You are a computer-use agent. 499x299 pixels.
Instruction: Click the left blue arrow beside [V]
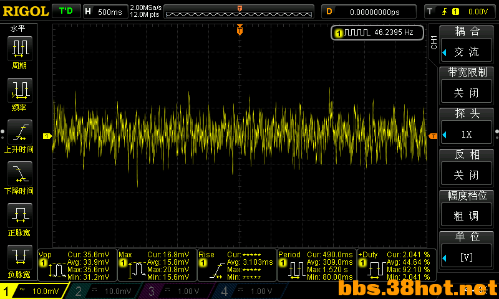pos(444,258)
